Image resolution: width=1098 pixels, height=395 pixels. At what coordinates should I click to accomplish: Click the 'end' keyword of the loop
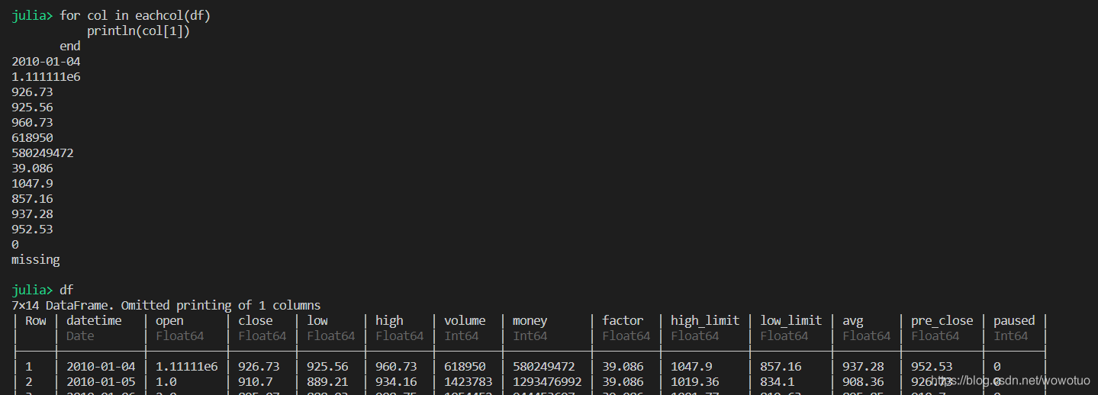coord(70,47)
